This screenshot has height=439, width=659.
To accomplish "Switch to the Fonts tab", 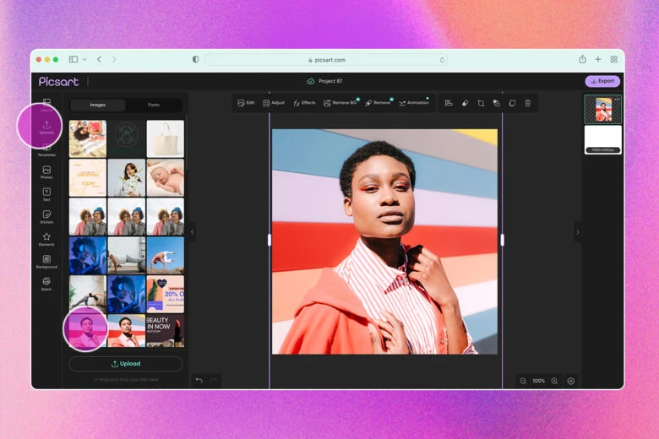I will point(154,105).
